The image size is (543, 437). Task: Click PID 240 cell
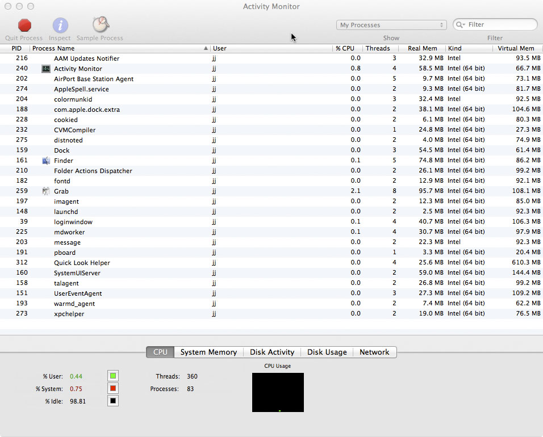pyautogui.click(x=22, y=68)
